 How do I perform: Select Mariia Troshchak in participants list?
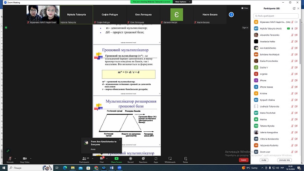[x=276, y=113]
